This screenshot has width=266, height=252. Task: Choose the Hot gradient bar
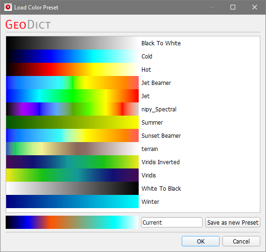pyautogui.click(x=72, y=69)
